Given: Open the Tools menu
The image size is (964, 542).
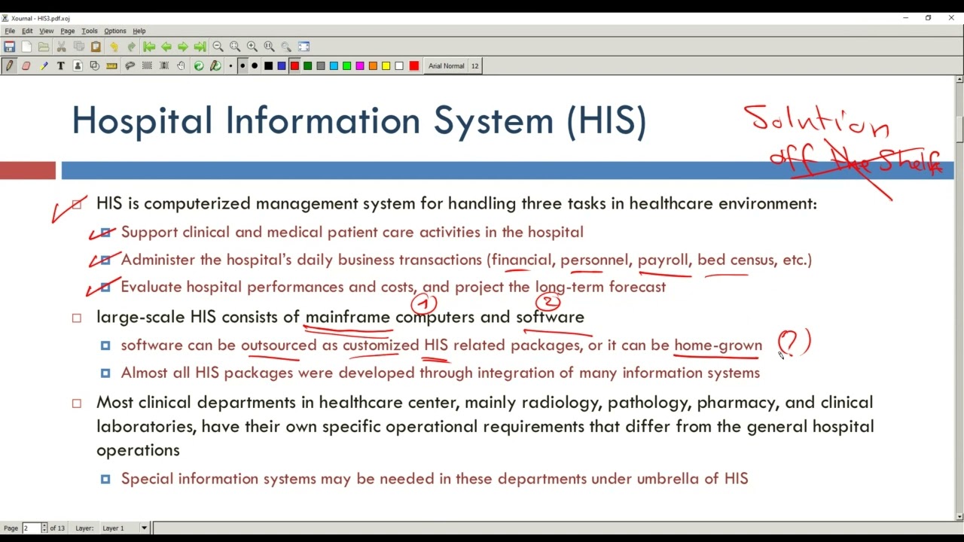Looking at the screenshot, I should [x=90, y=31].
